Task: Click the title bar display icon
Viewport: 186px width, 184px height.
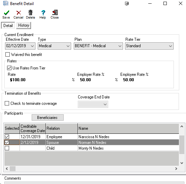Action: (x=127, y=3)
